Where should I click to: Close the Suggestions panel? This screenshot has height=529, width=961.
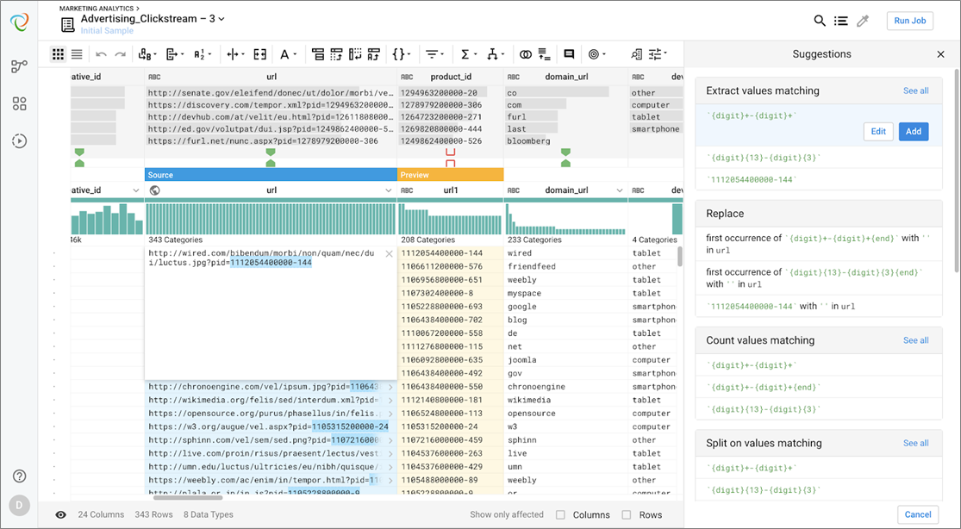941,54
